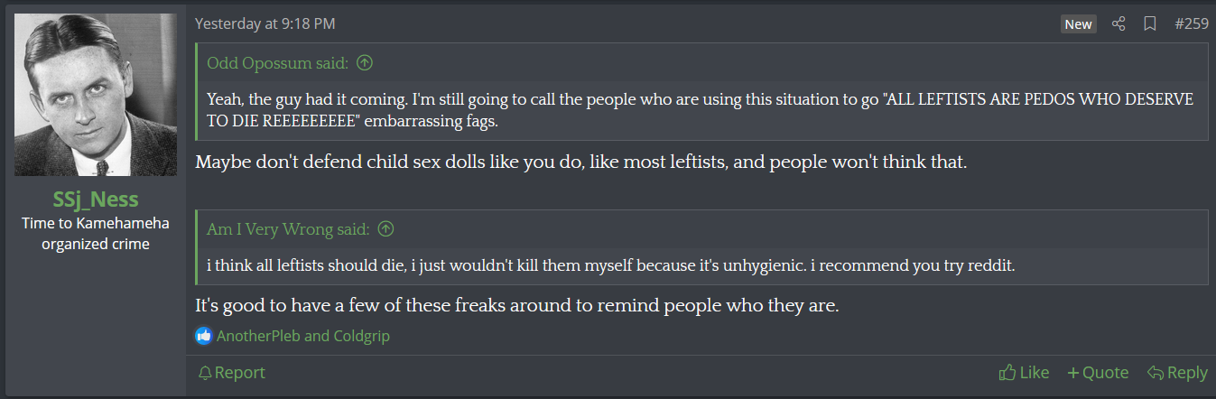The height and width of the screenshot is (399, 1216).
Task: View AnotherPleb in the reactions list
Action: pyautogui.click(x=258, y=336)
